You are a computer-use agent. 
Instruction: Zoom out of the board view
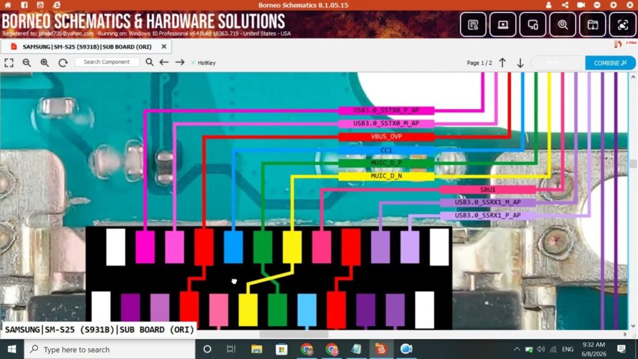click(x=26, y=63)
